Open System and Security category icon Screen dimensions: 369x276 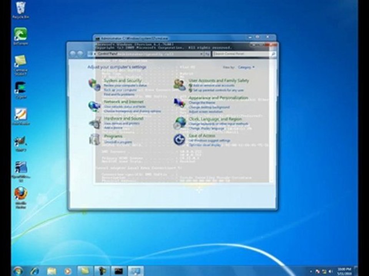coord(95,84)
